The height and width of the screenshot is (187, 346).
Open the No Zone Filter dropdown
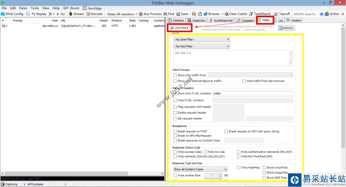(x=202, y=39)
